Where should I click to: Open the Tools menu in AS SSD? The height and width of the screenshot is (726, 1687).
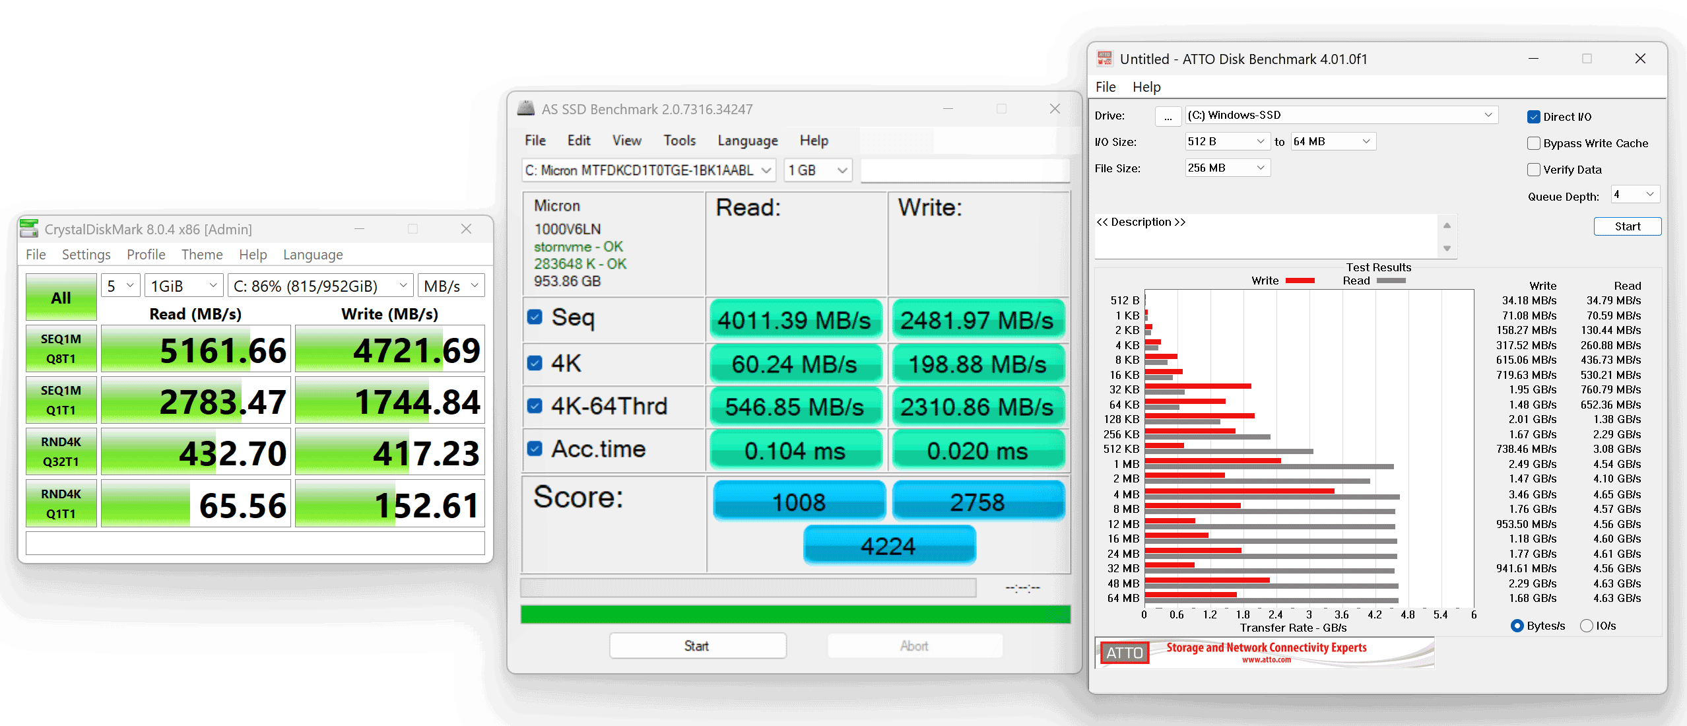point(679,141)
